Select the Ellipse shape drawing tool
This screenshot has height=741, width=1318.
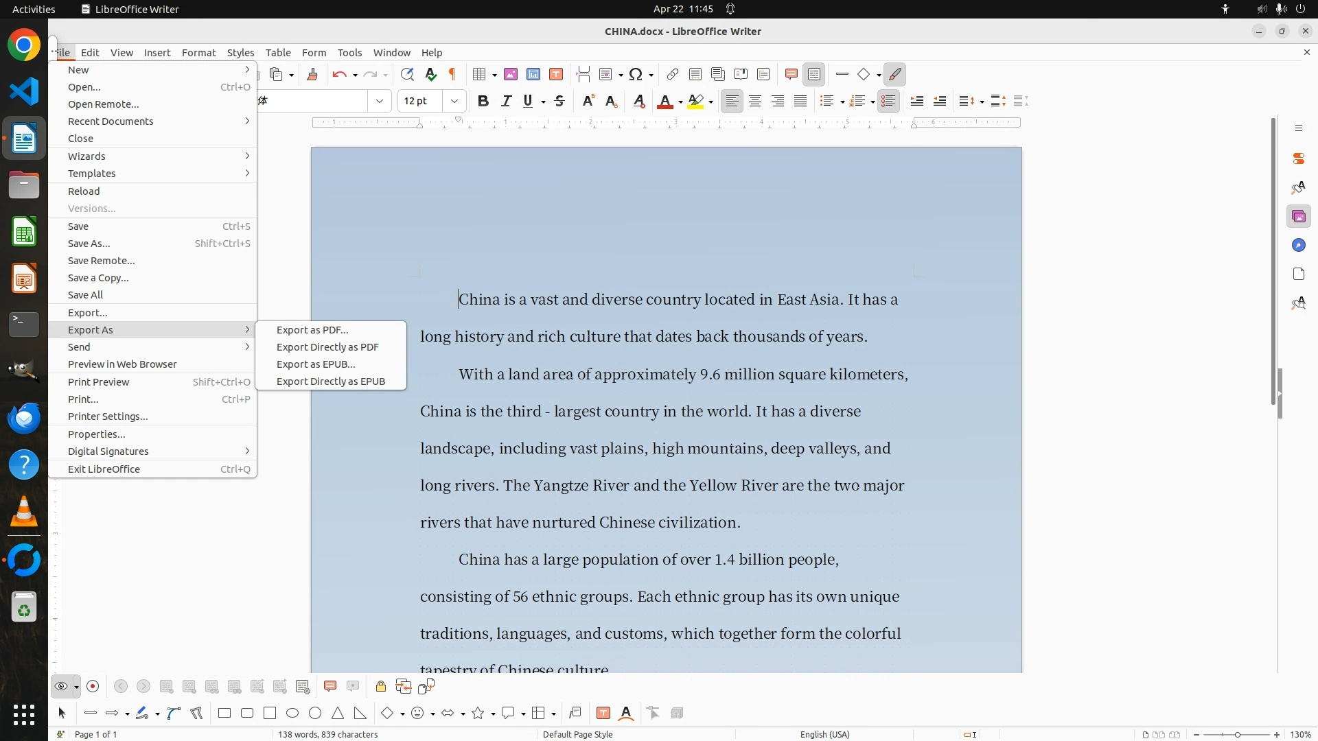click(x=292, y=714)
